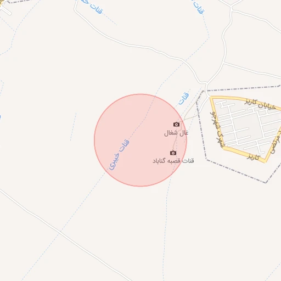Click the center of the red circle
Viewport: 281px width, 281px height.
point(140,140)
